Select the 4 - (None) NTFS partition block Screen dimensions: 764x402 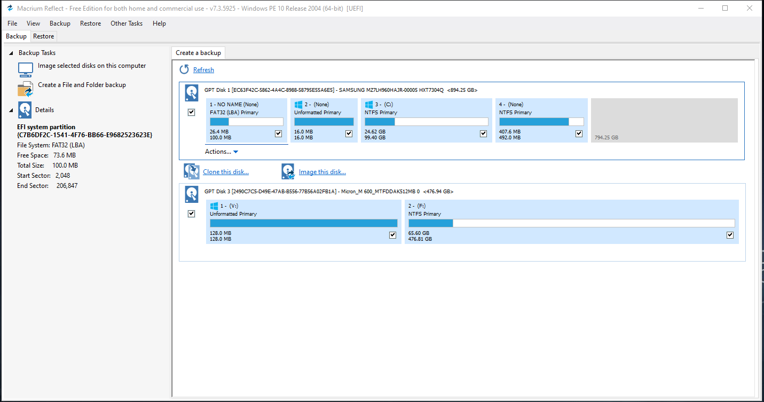tap(541, 120)
